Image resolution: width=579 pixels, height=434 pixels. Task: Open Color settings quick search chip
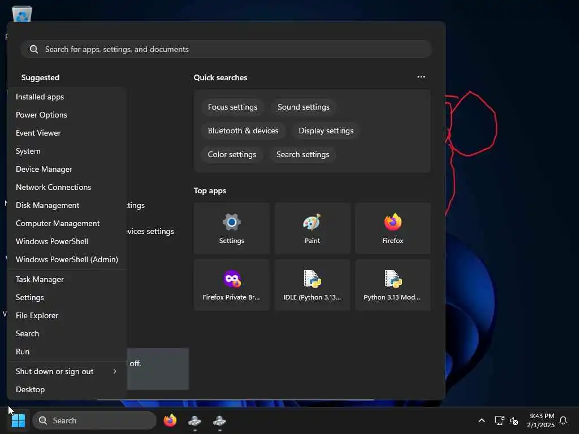[x=232, y=154]
